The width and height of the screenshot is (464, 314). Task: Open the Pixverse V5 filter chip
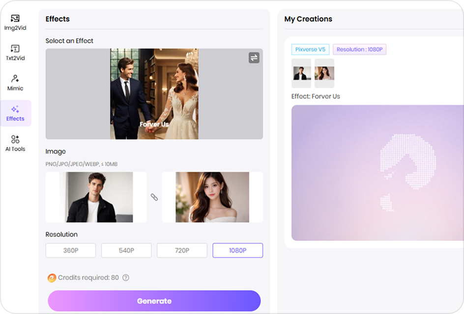coord(310,49)
